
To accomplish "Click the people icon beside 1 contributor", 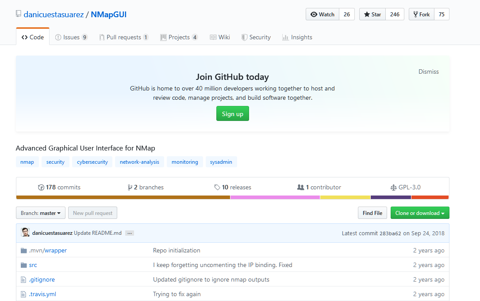I will (301, 187).
